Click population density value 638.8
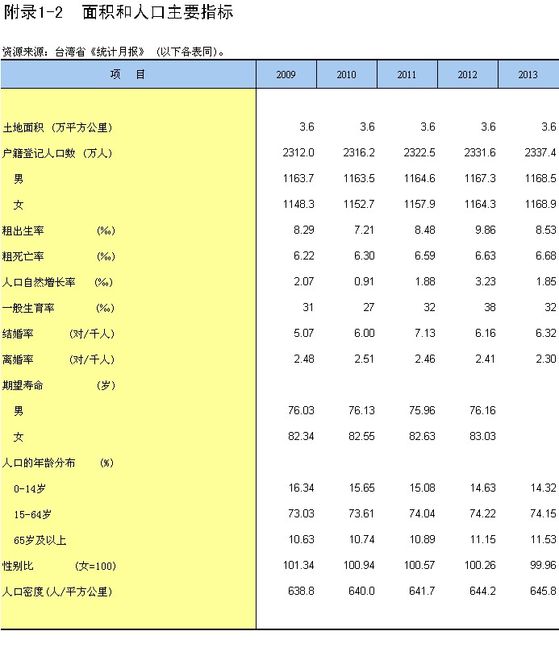The height and width of the screenshot is (656, 559). [x=301, y=592]
